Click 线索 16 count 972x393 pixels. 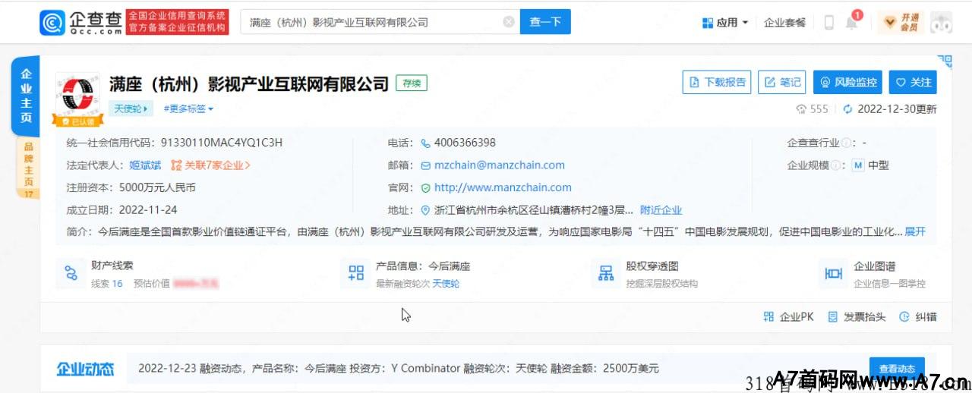click(107, 284)
